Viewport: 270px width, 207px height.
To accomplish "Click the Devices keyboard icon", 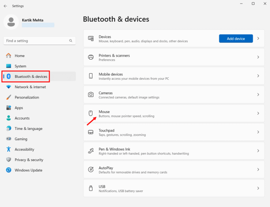I will (x=91, y=38).
